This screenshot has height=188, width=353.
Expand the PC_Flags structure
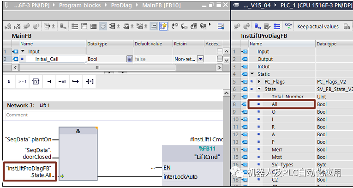[259, 82]
